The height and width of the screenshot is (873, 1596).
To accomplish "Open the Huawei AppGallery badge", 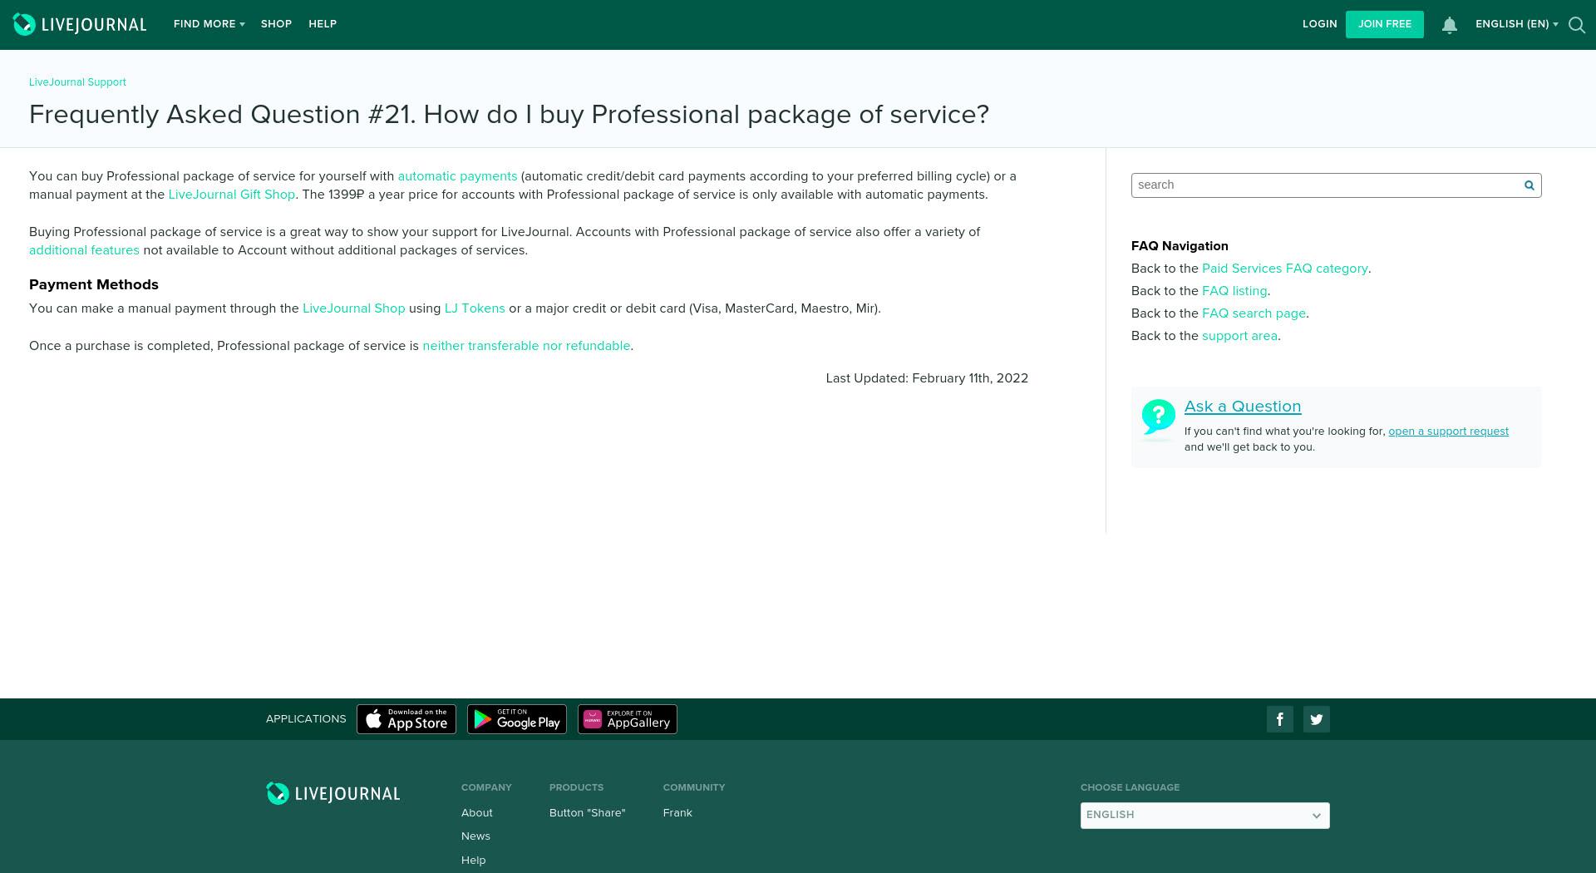I will (628, 719).
